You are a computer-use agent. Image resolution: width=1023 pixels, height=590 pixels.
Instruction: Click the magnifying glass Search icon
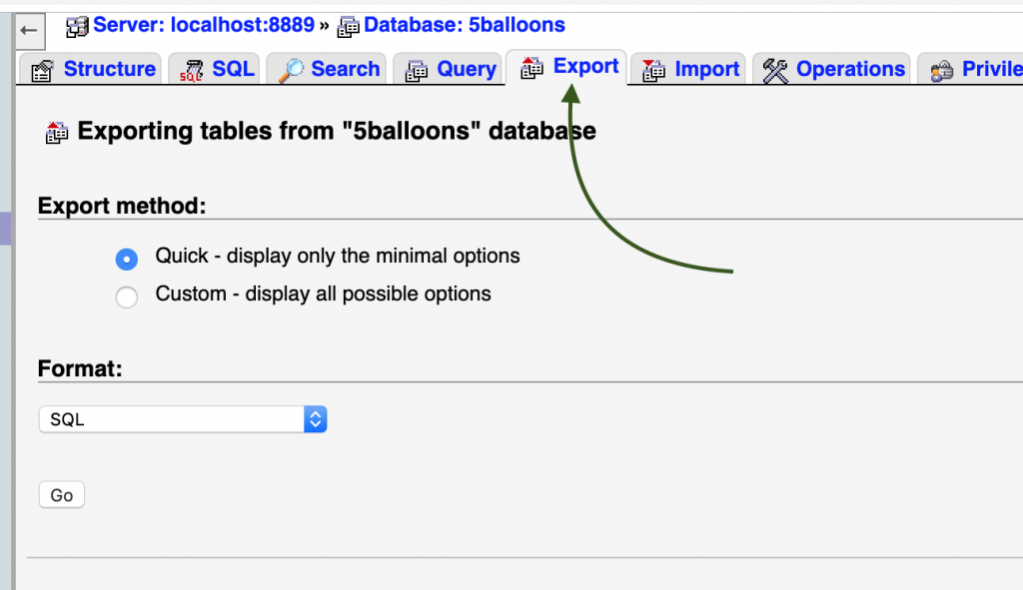click(x=292, y=68)
